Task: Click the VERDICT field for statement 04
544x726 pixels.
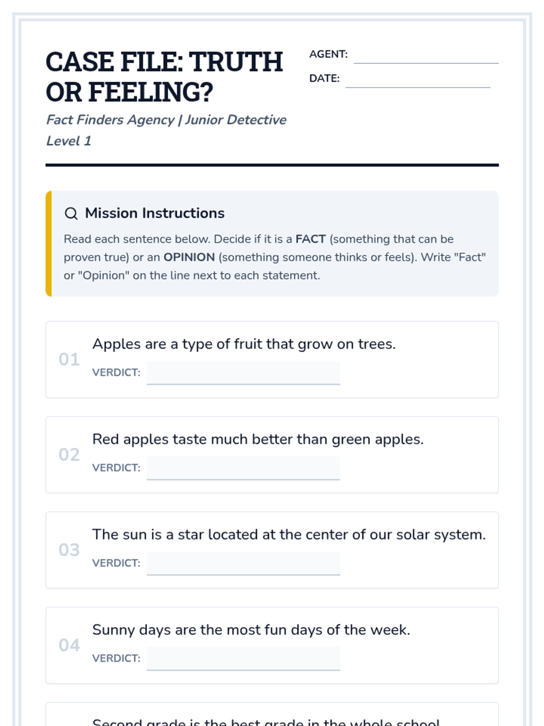Action: point(243,658)
